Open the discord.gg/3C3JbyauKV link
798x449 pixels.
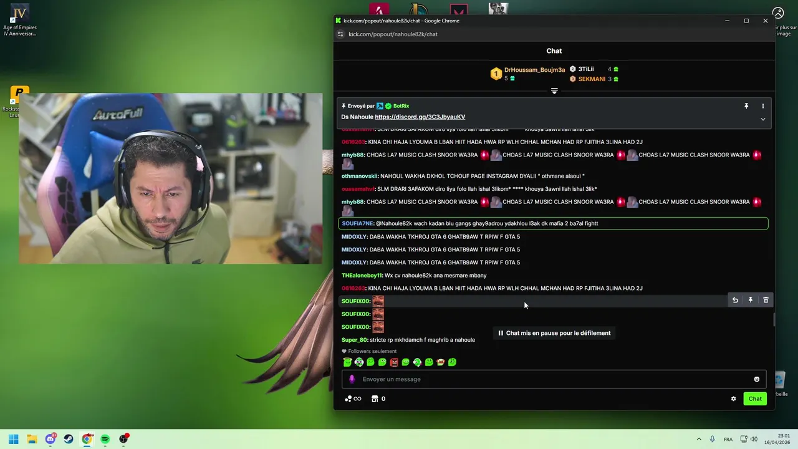[420, 117]
